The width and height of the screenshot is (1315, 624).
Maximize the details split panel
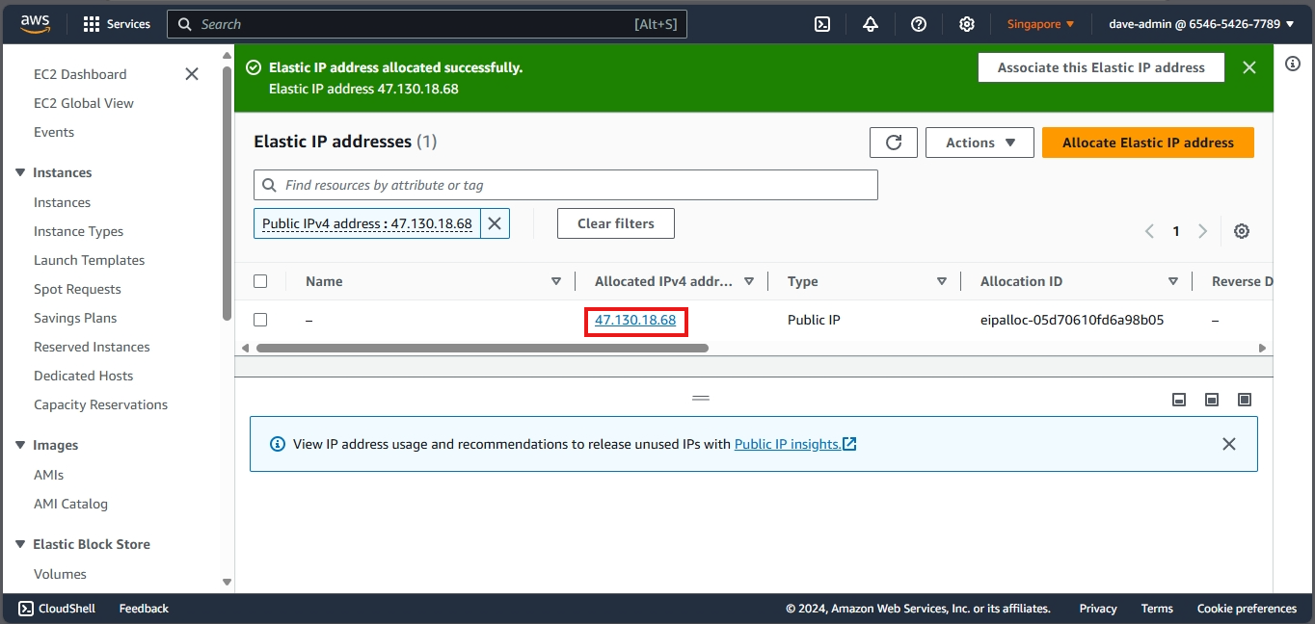[x=1245, y=400]
